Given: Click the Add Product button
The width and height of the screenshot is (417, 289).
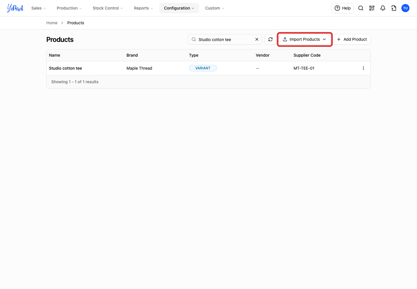Looking at the screenshot, I should point(352,39).
